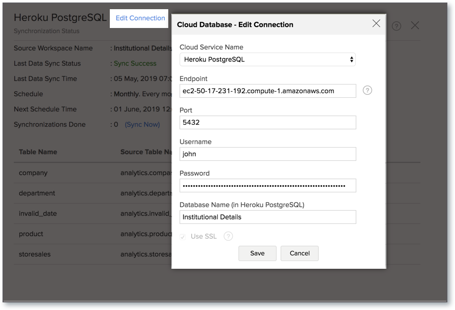Select the storesales table name
This screenshot has width=455, height=310.
point(35,254)
